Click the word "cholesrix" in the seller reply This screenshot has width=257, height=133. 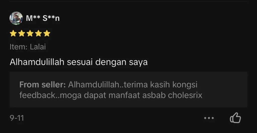[185, 95]
